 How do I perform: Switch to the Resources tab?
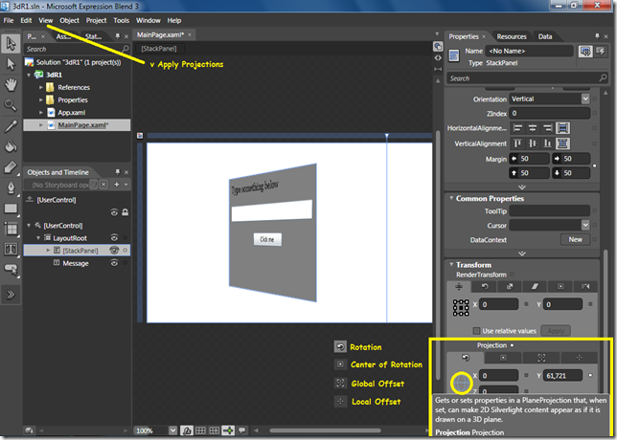coord(512,36)
